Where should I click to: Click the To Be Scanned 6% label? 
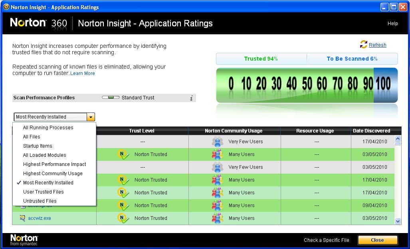tap(352, 59)
